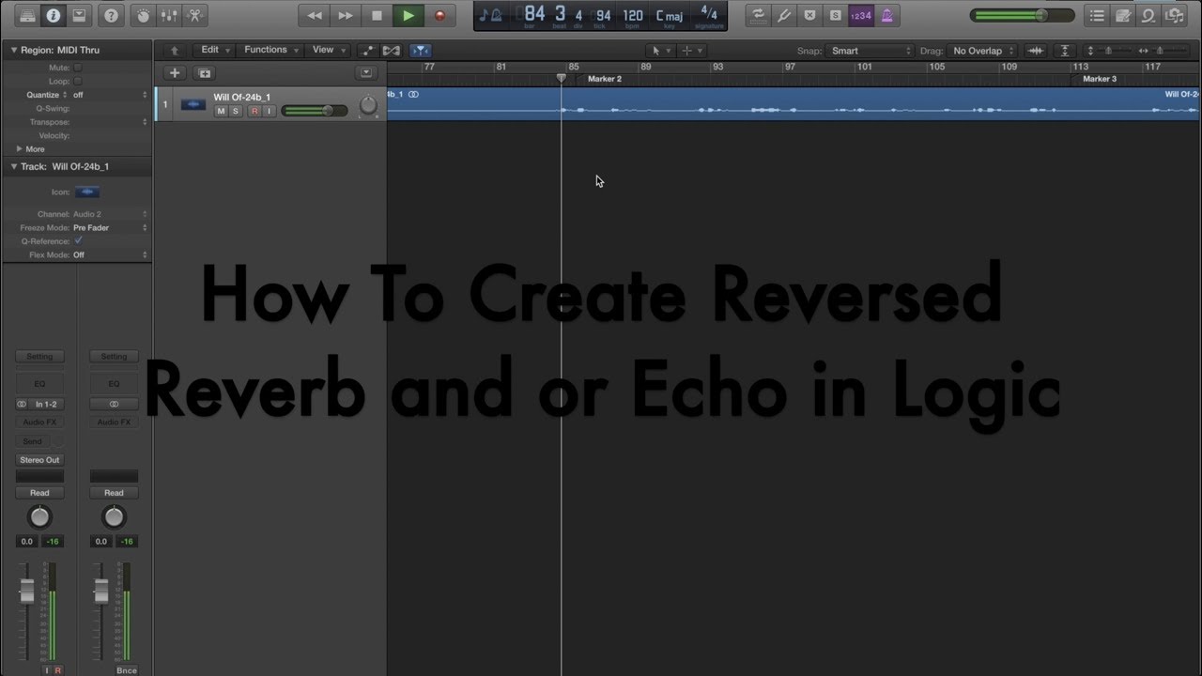Open the Apple Loops browser icon
1202x676 pixels.
[x=1148, y=15]
